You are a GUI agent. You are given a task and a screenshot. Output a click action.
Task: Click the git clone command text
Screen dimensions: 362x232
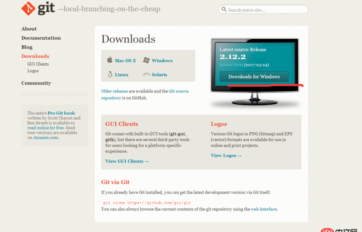point(147,203)
